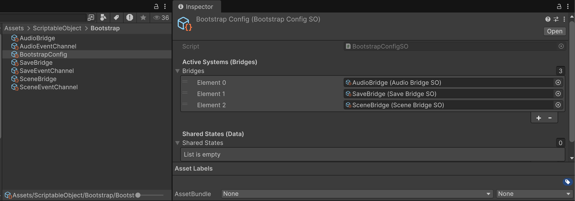This screenshot has width=575, height=201.
Task: Collapse the Shared States foldout
Action: click(x=177, y=143)
